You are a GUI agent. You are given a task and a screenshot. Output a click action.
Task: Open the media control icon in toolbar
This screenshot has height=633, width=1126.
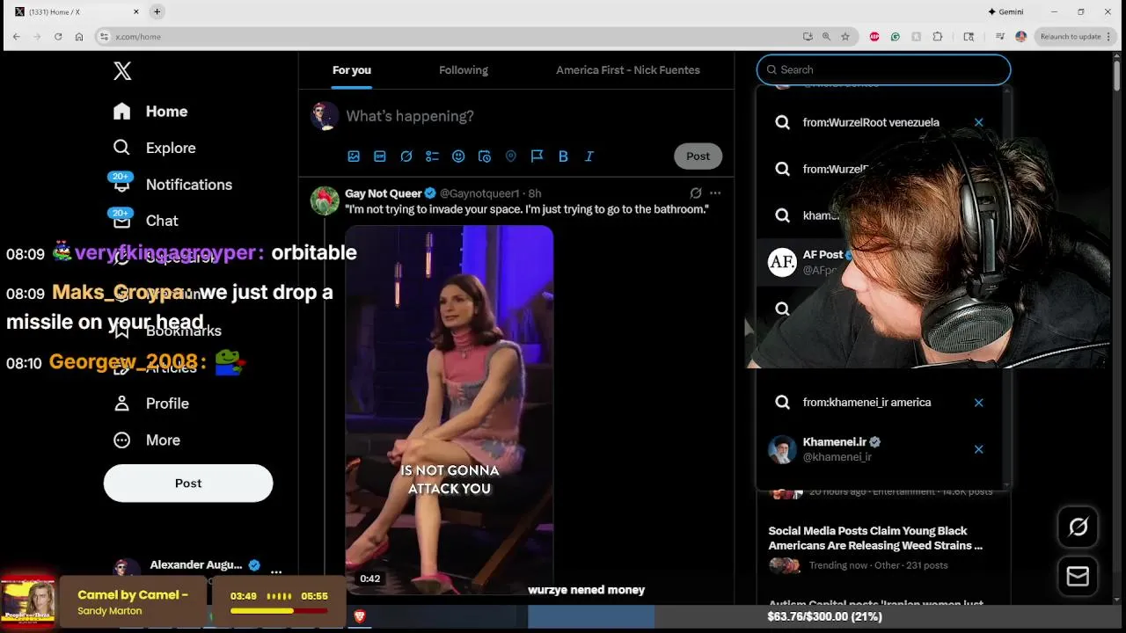pyautogui.click(x=1000, y=37)
